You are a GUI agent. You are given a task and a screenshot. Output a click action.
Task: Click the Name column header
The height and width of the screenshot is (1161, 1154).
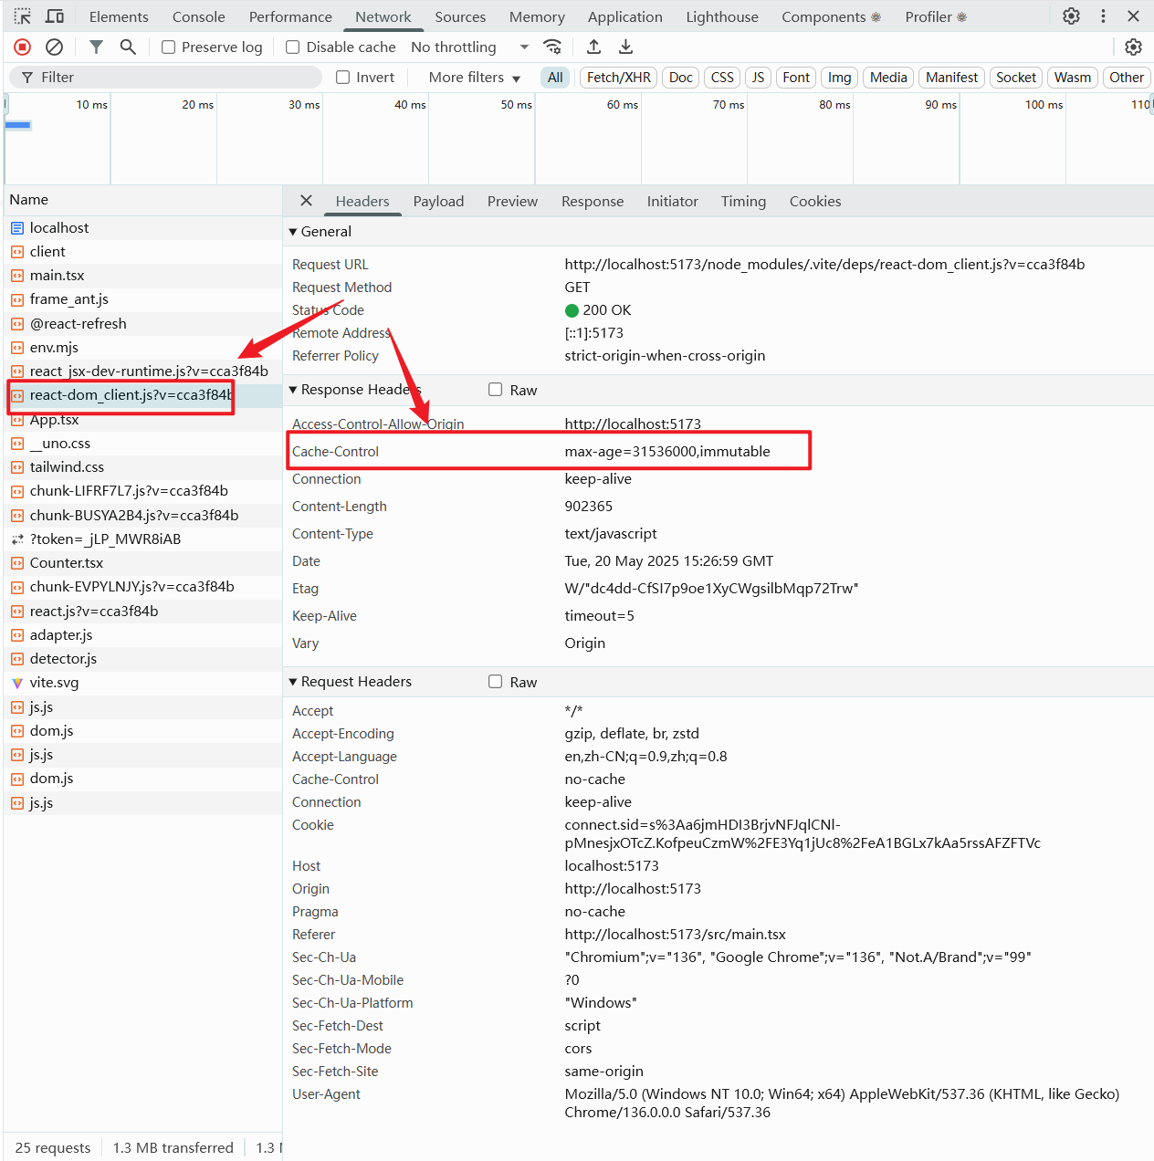[143, 200]
